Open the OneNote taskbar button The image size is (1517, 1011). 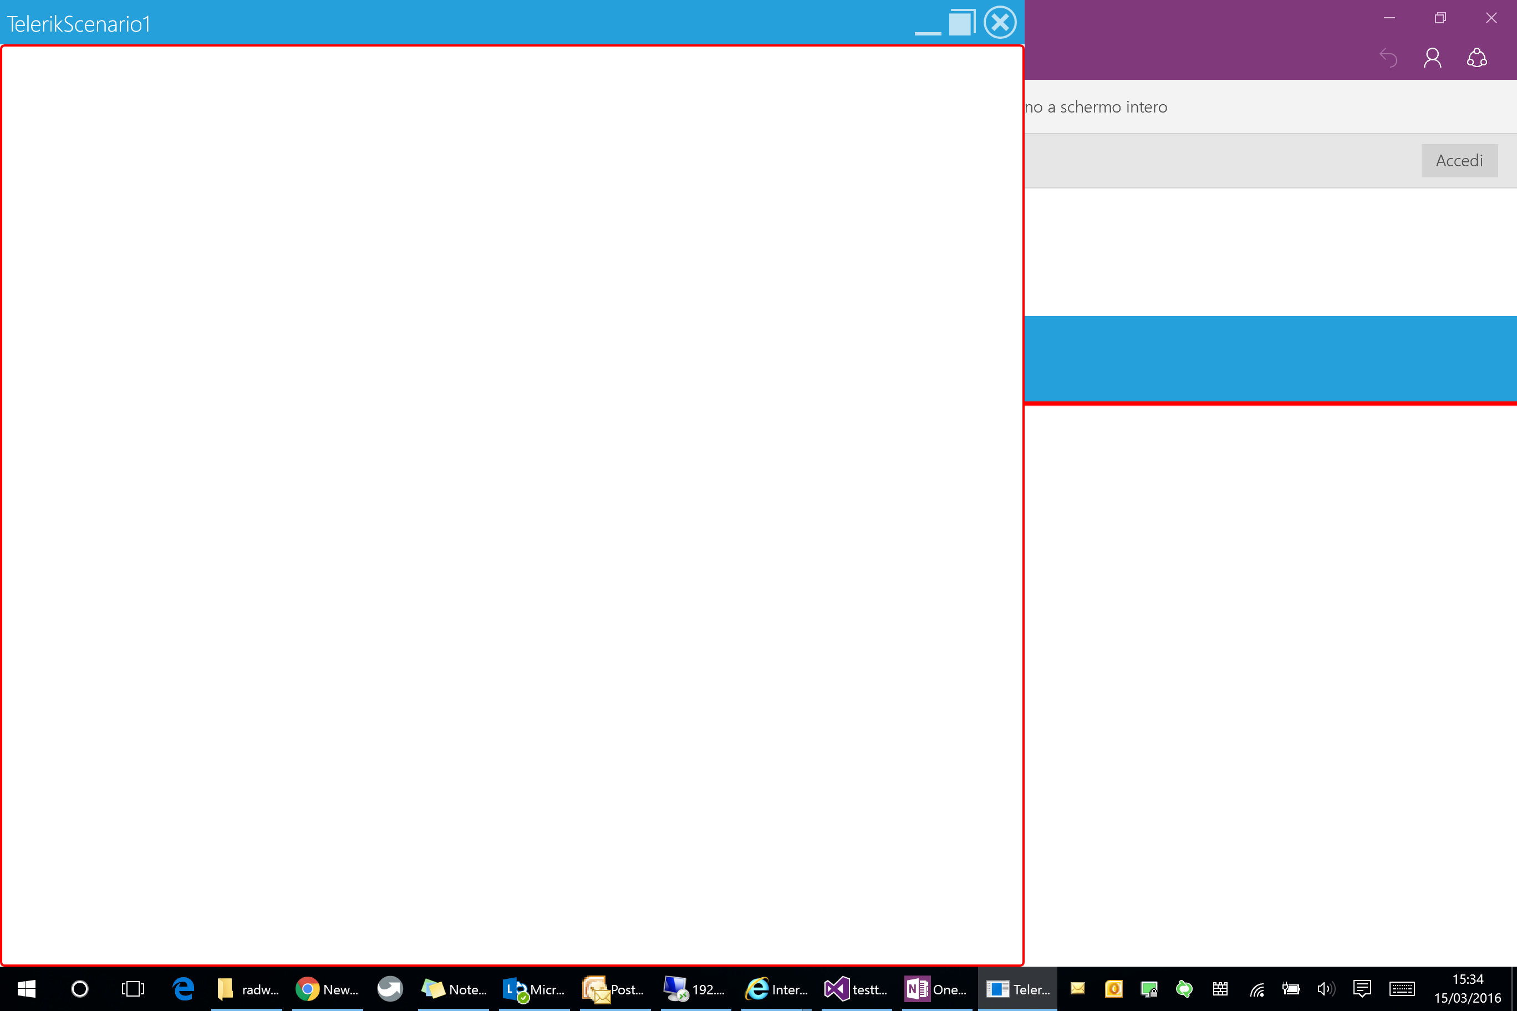click(x=936, y=989)
